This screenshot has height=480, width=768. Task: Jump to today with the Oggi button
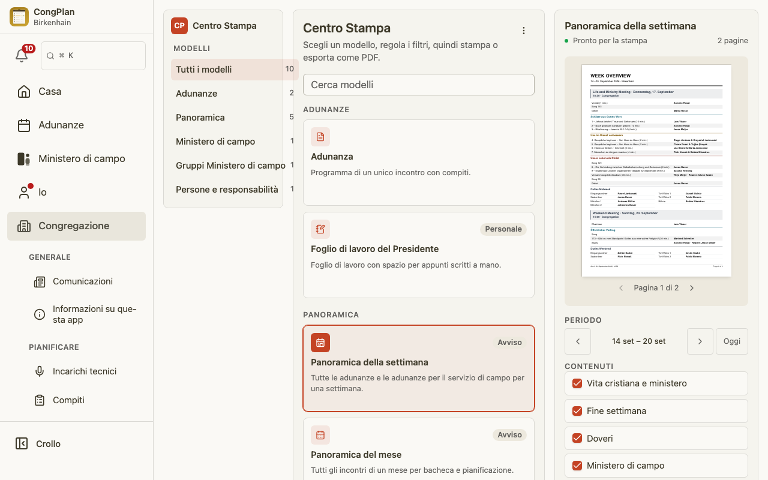click(x=732, y=341)
